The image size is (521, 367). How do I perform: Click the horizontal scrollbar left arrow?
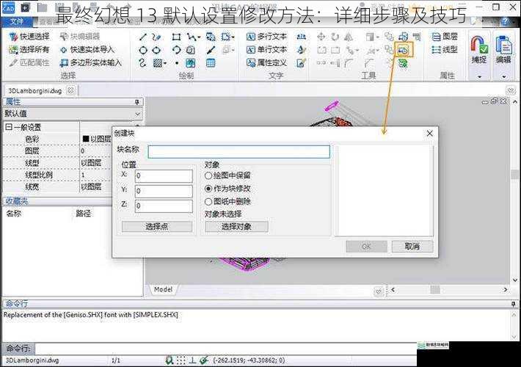pos(393,290)
